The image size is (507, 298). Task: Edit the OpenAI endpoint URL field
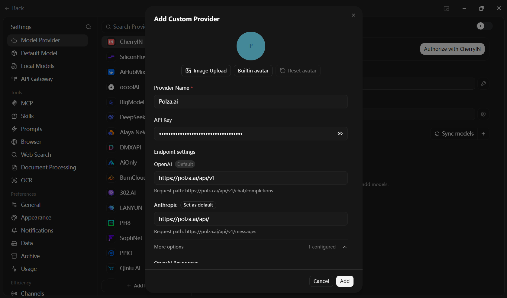[251, 178]
